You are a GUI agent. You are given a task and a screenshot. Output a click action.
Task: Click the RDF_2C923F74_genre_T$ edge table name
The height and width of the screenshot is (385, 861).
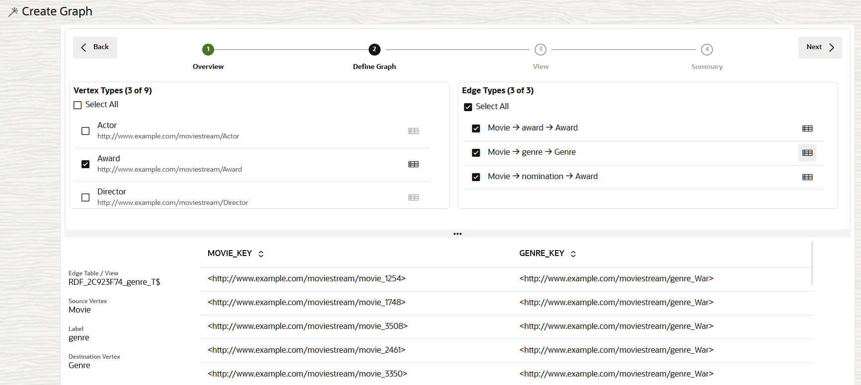(x=114, y=282)
